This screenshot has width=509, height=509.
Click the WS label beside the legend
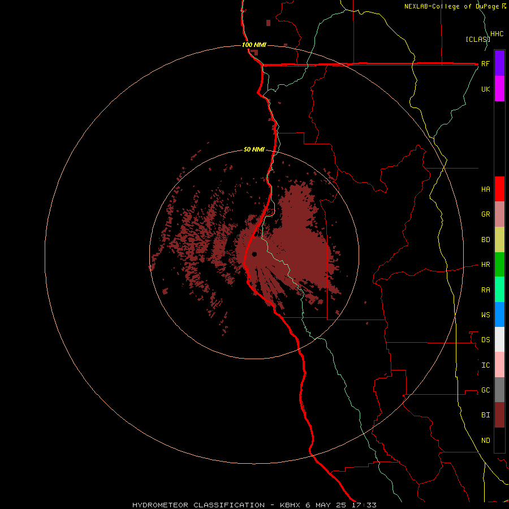pos(485,315)
